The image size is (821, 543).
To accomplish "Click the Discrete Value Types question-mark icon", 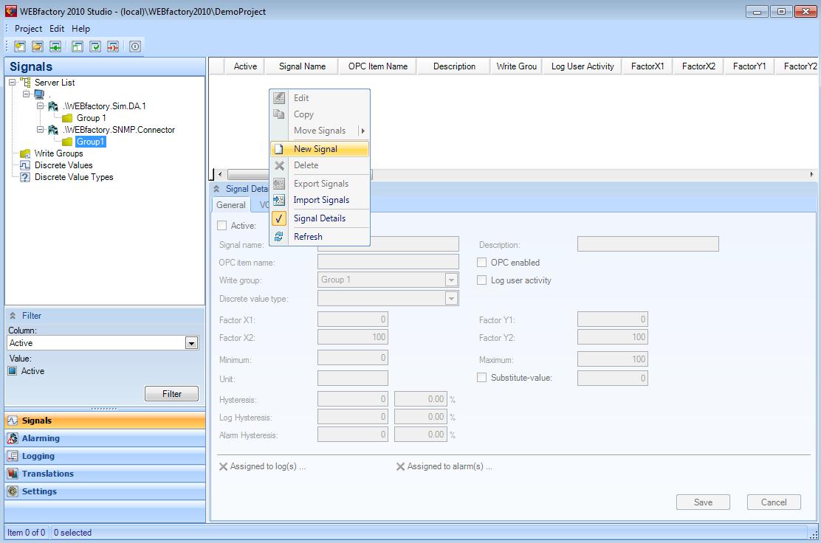I will [x=25, y=177].
